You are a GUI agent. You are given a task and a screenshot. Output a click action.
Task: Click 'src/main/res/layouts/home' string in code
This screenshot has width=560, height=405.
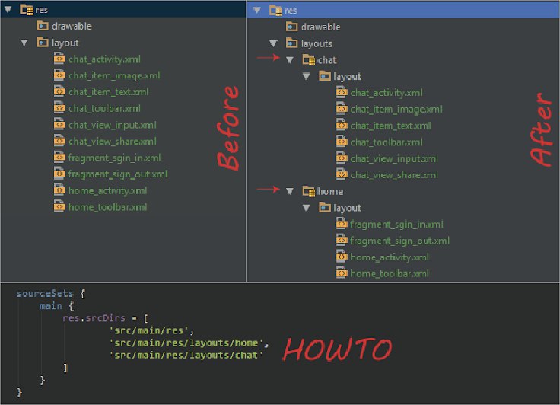pos(186,343)
